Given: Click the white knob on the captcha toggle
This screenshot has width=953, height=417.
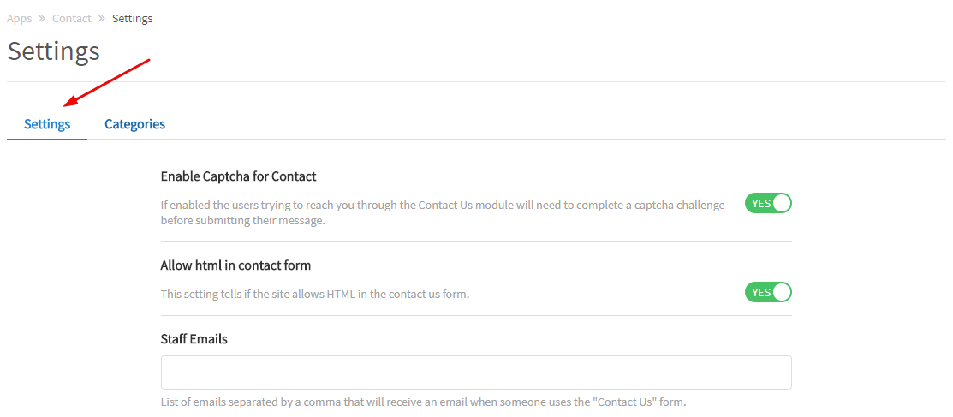Looking at the screenshot, I should click(x=782, y=204).
